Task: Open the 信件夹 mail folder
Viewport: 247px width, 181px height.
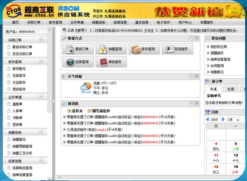Action: pos(75,111)
